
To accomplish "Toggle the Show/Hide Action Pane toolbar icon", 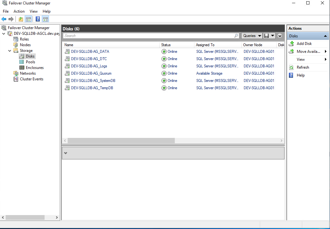I will [x=45, y=19].
